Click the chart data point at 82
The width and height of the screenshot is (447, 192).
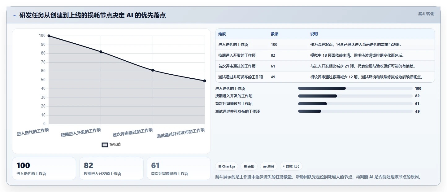101,52
